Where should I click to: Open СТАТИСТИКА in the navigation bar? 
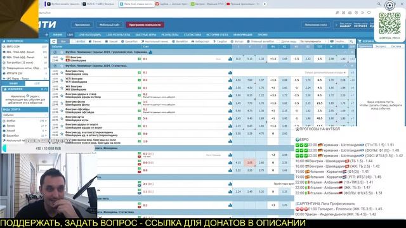pyautogui.click(x=192, y=35)
